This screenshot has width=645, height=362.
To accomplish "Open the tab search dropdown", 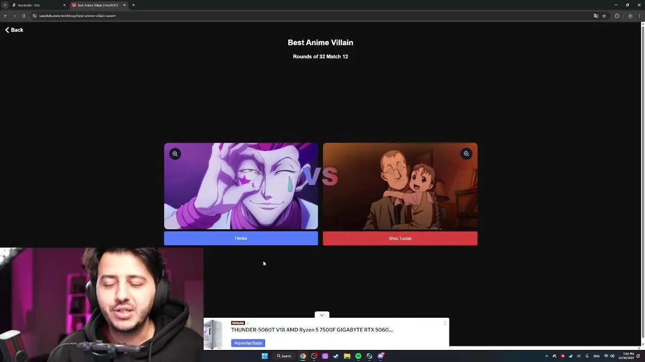I will pyautogui.click(x=5, y=5).
